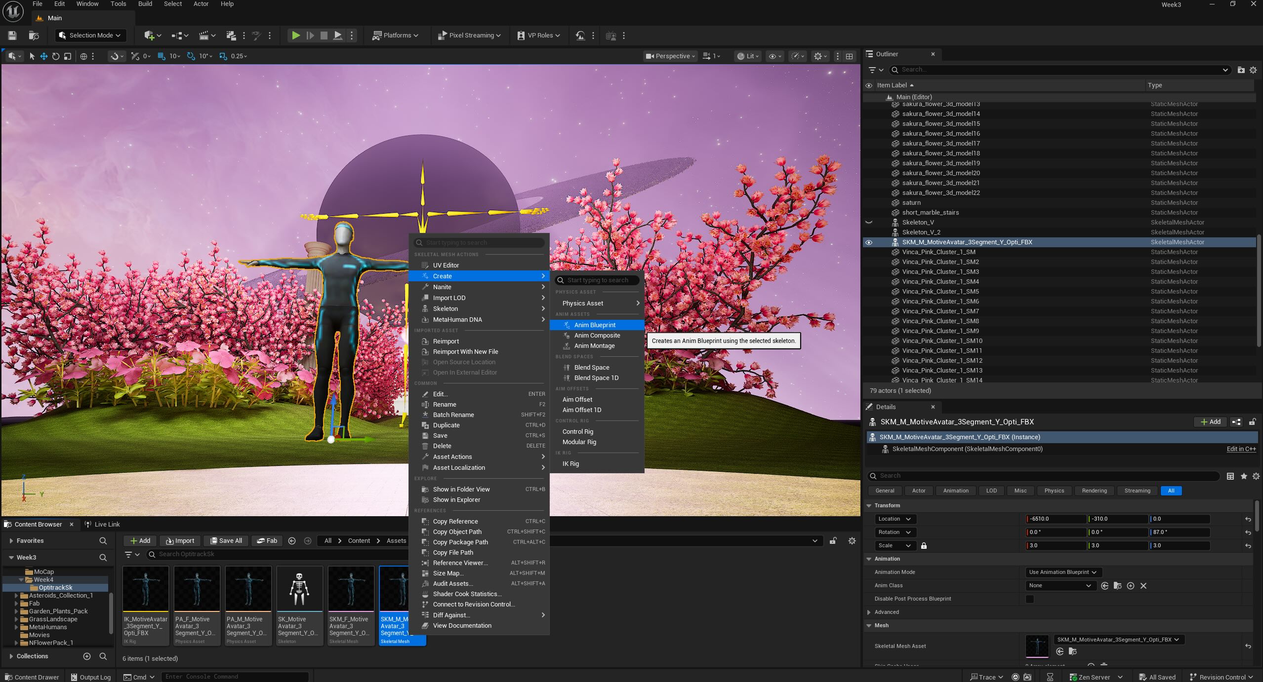Viewport: 1263px width, 682px height.
Task: Choose Anim Blueprint from Create submenu
Action: [594, 325]
